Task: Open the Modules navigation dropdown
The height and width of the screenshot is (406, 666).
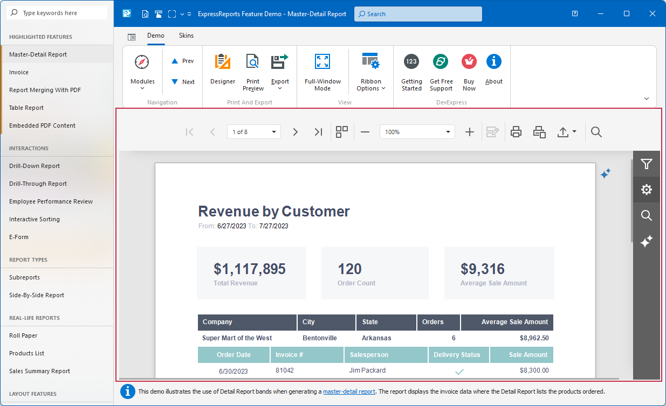Action: (x=142, y=71)
